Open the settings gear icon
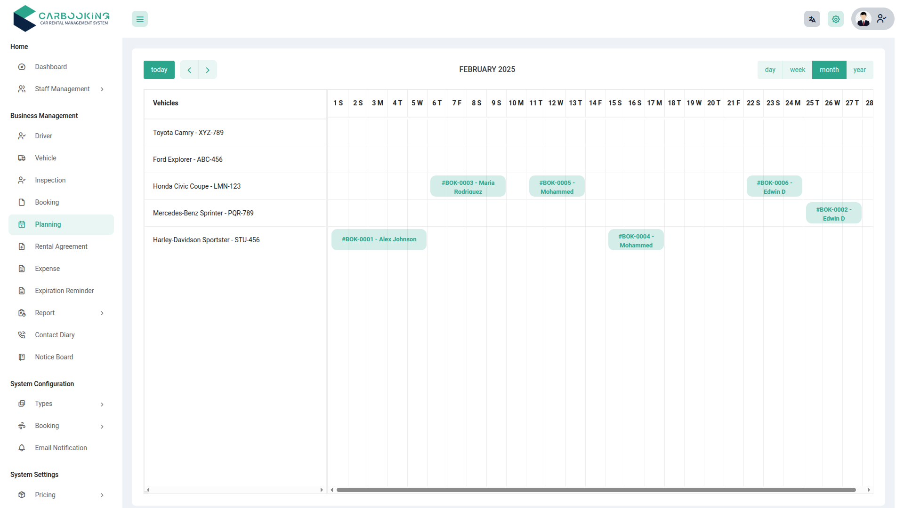 pyautogui.click(x=836, y=19)
